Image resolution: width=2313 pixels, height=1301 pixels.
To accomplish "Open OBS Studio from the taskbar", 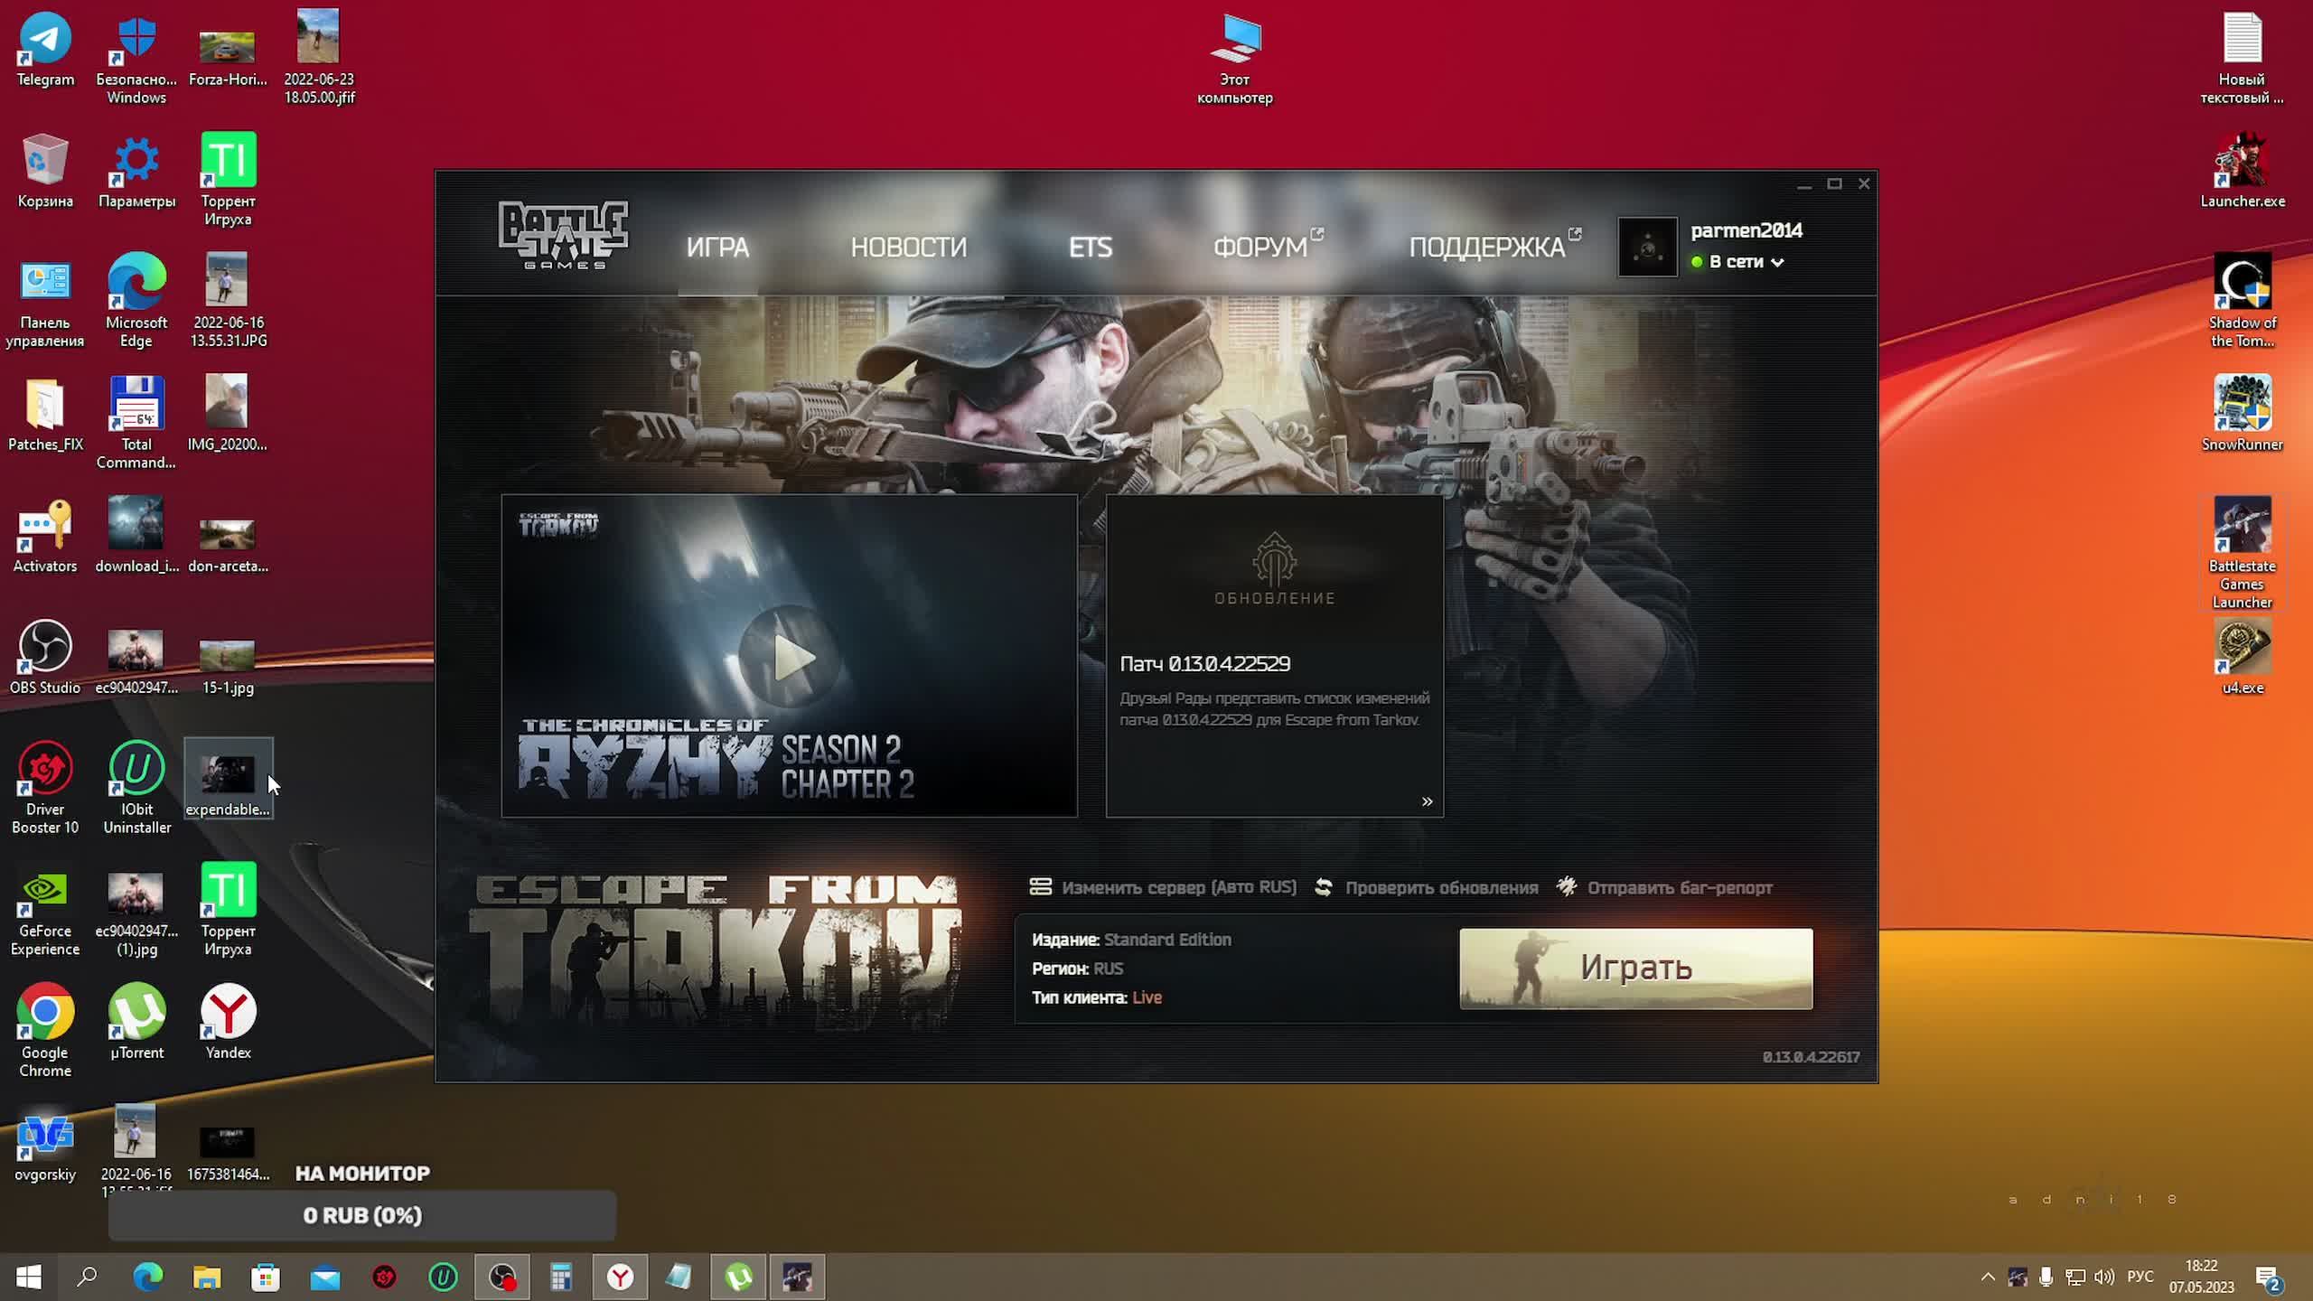I will tap(501, 1277).
